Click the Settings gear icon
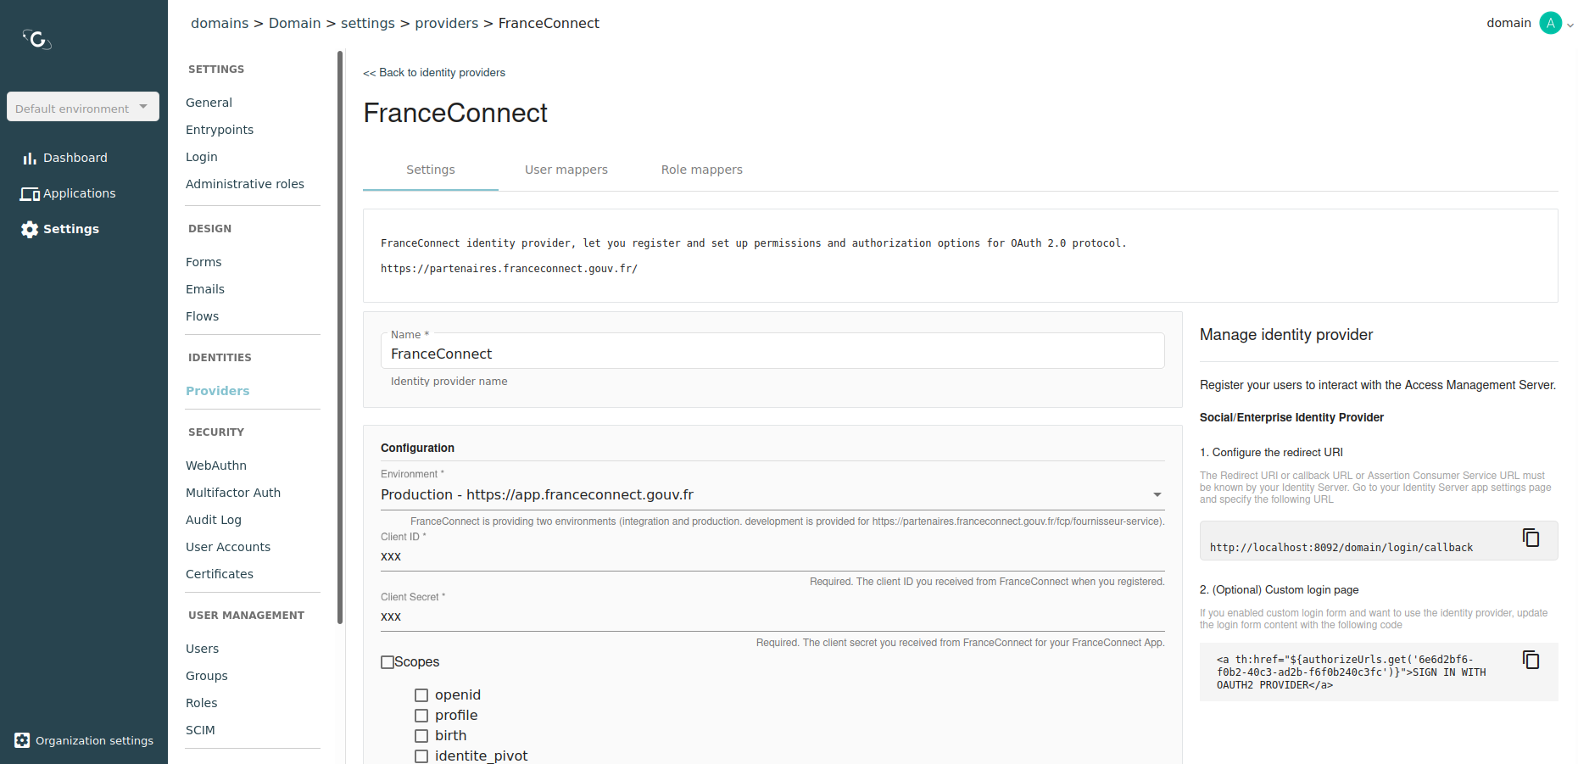Image resolution: width=1578 pixels, height=764 pixels. (30, 229)
